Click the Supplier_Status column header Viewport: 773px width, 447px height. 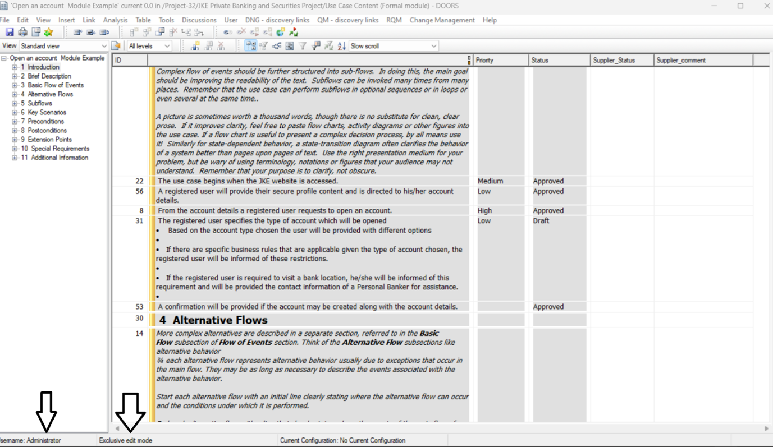(614, 60)
